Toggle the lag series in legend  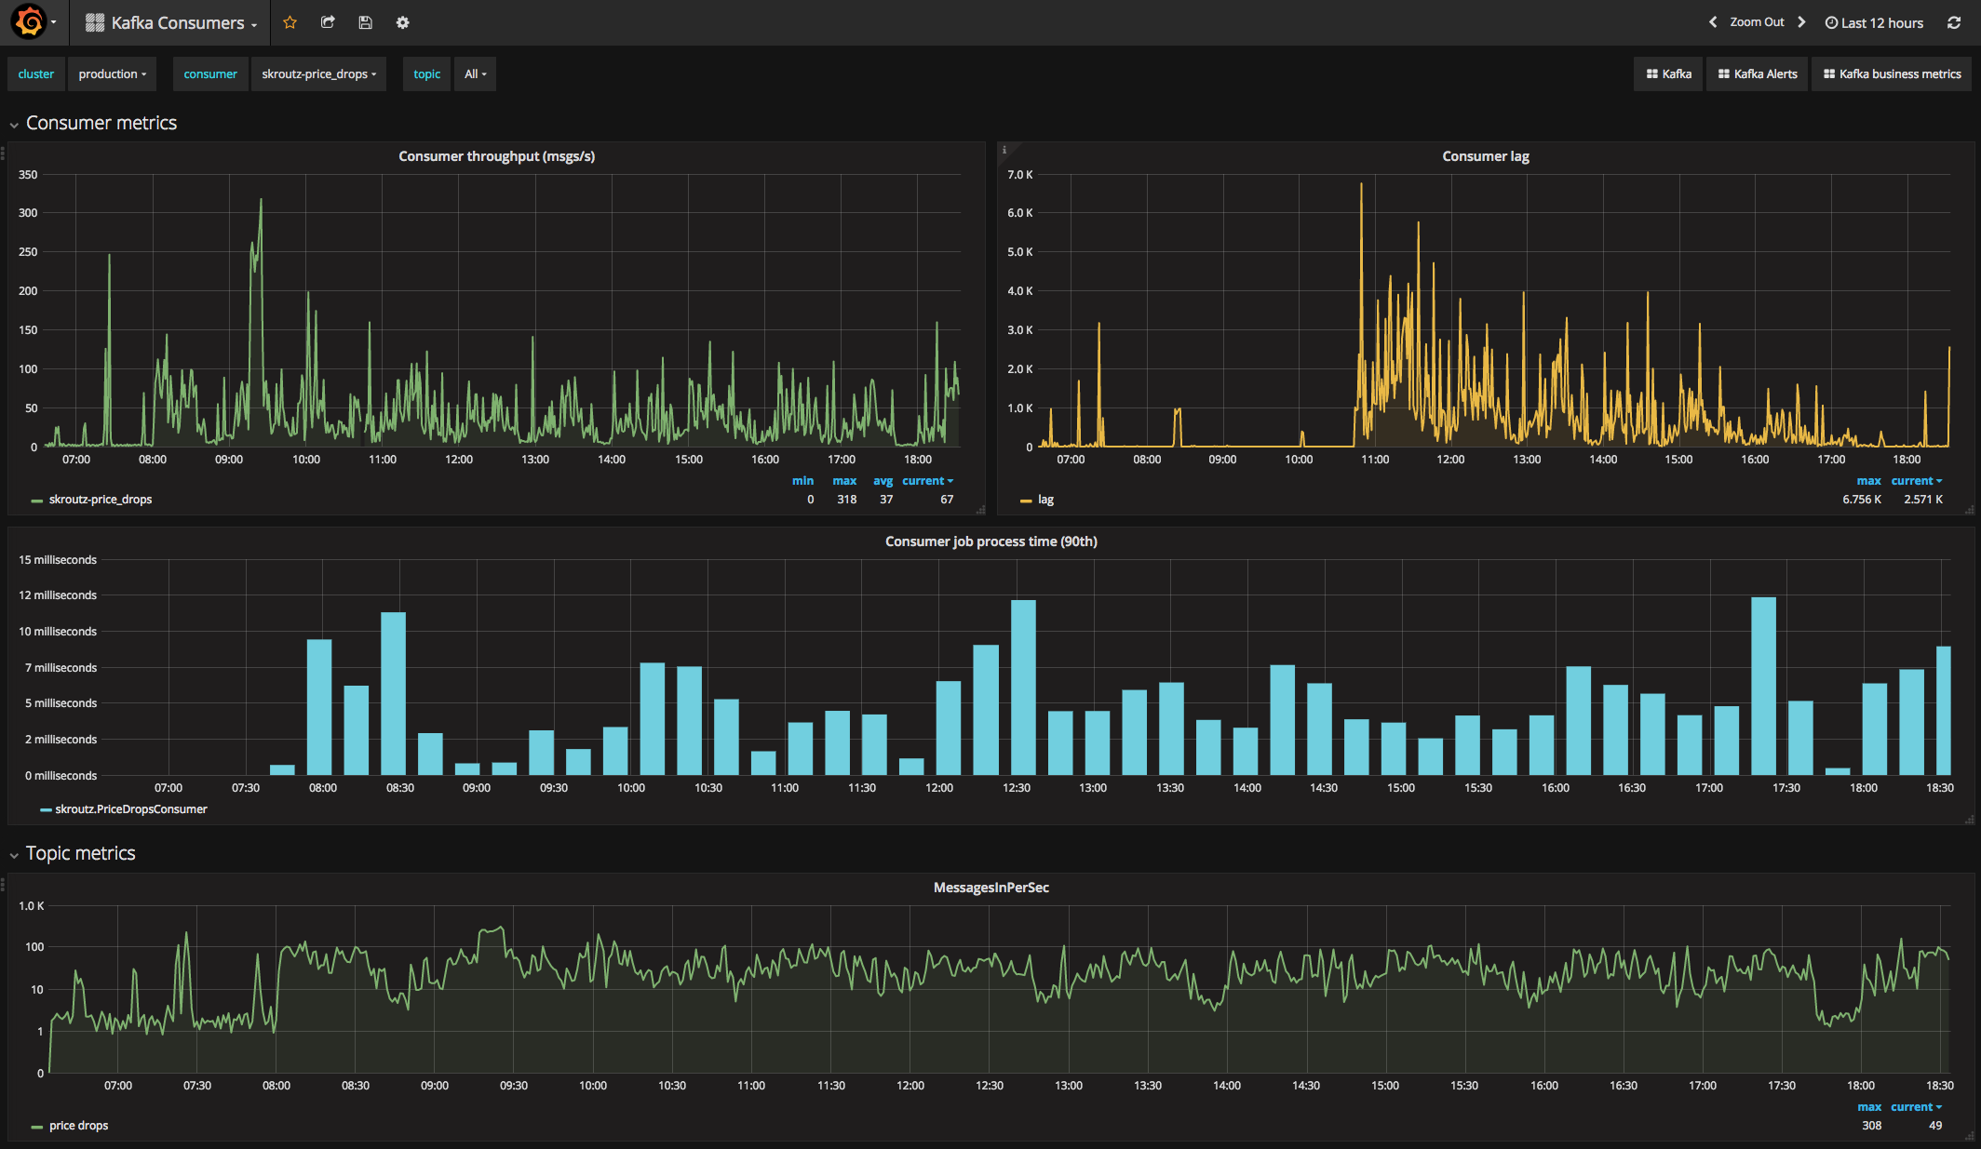click(x=1045, y=500)
